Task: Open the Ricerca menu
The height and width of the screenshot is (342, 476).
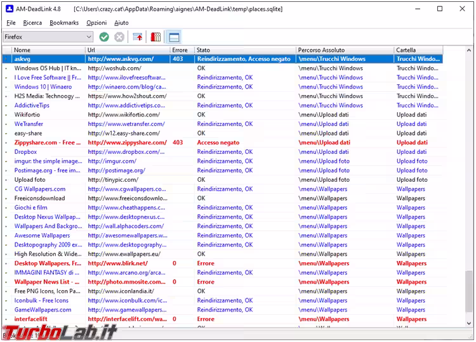Action: point(32,23)
